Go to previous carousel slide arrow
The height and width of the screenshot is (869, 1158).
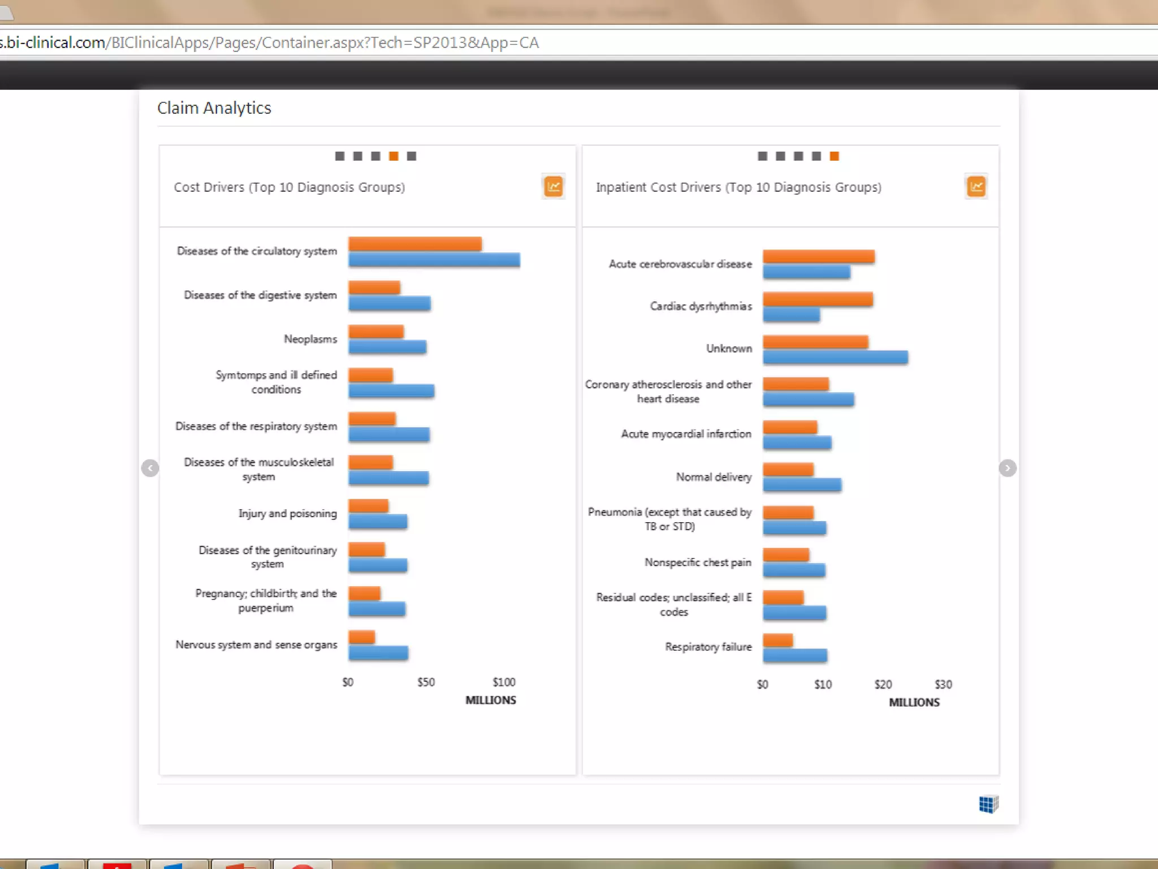point(150,468)
